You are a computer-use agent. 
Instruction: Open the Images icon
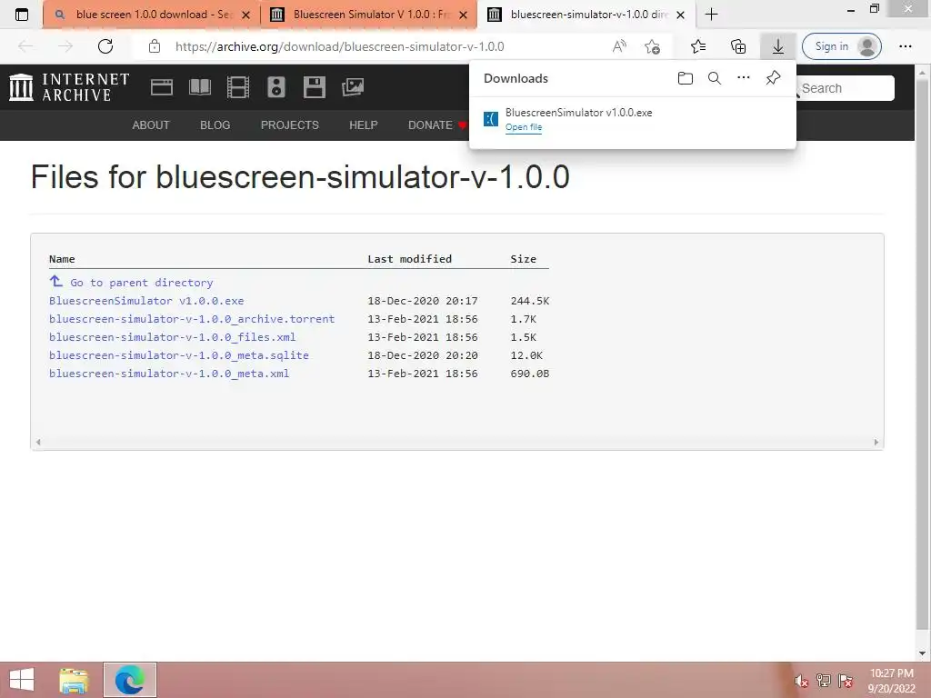(353, 87)
